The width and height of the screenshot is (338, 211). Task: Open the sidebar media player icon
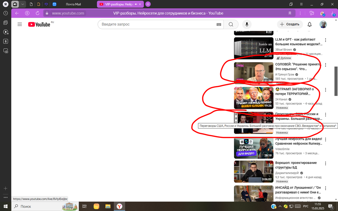coord(6,32)
